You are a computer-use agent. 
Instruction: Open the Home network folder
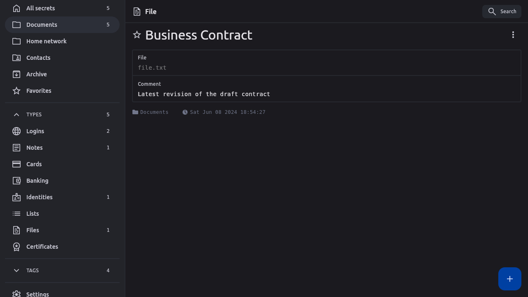tap(46, 41)
